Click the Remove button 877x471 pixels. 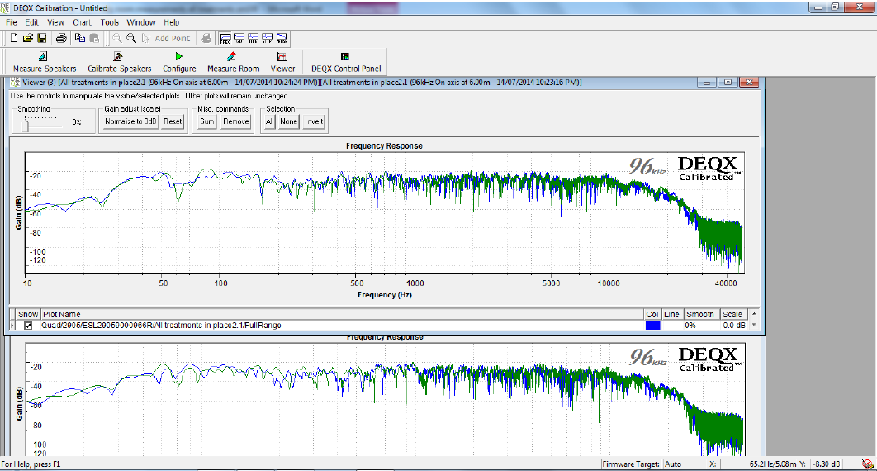tap(235, 121)
